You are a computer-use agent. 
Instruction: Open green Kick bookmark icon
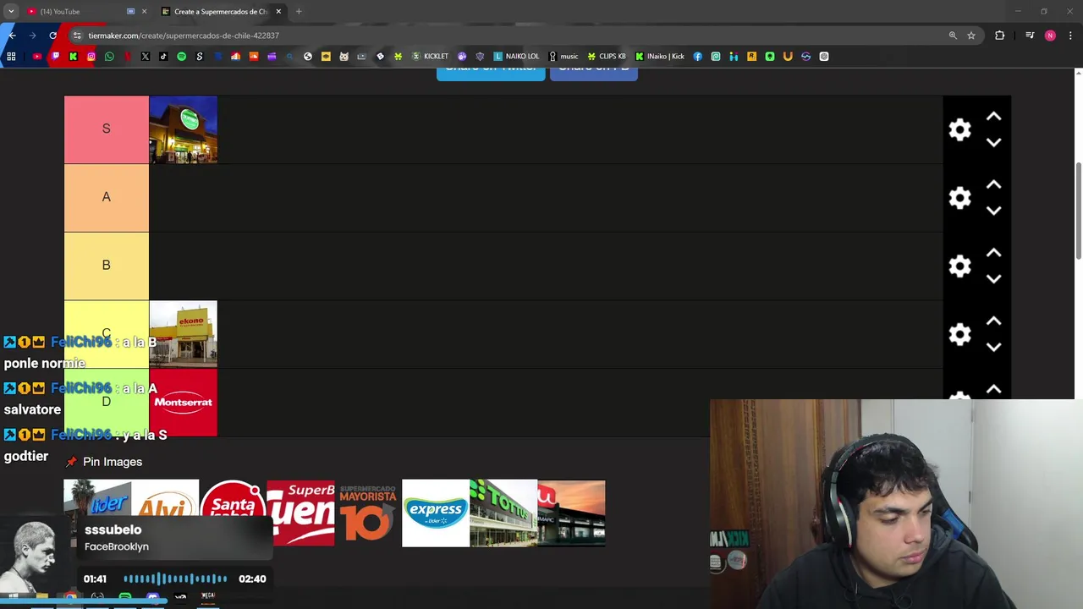(x=73, y=57)
